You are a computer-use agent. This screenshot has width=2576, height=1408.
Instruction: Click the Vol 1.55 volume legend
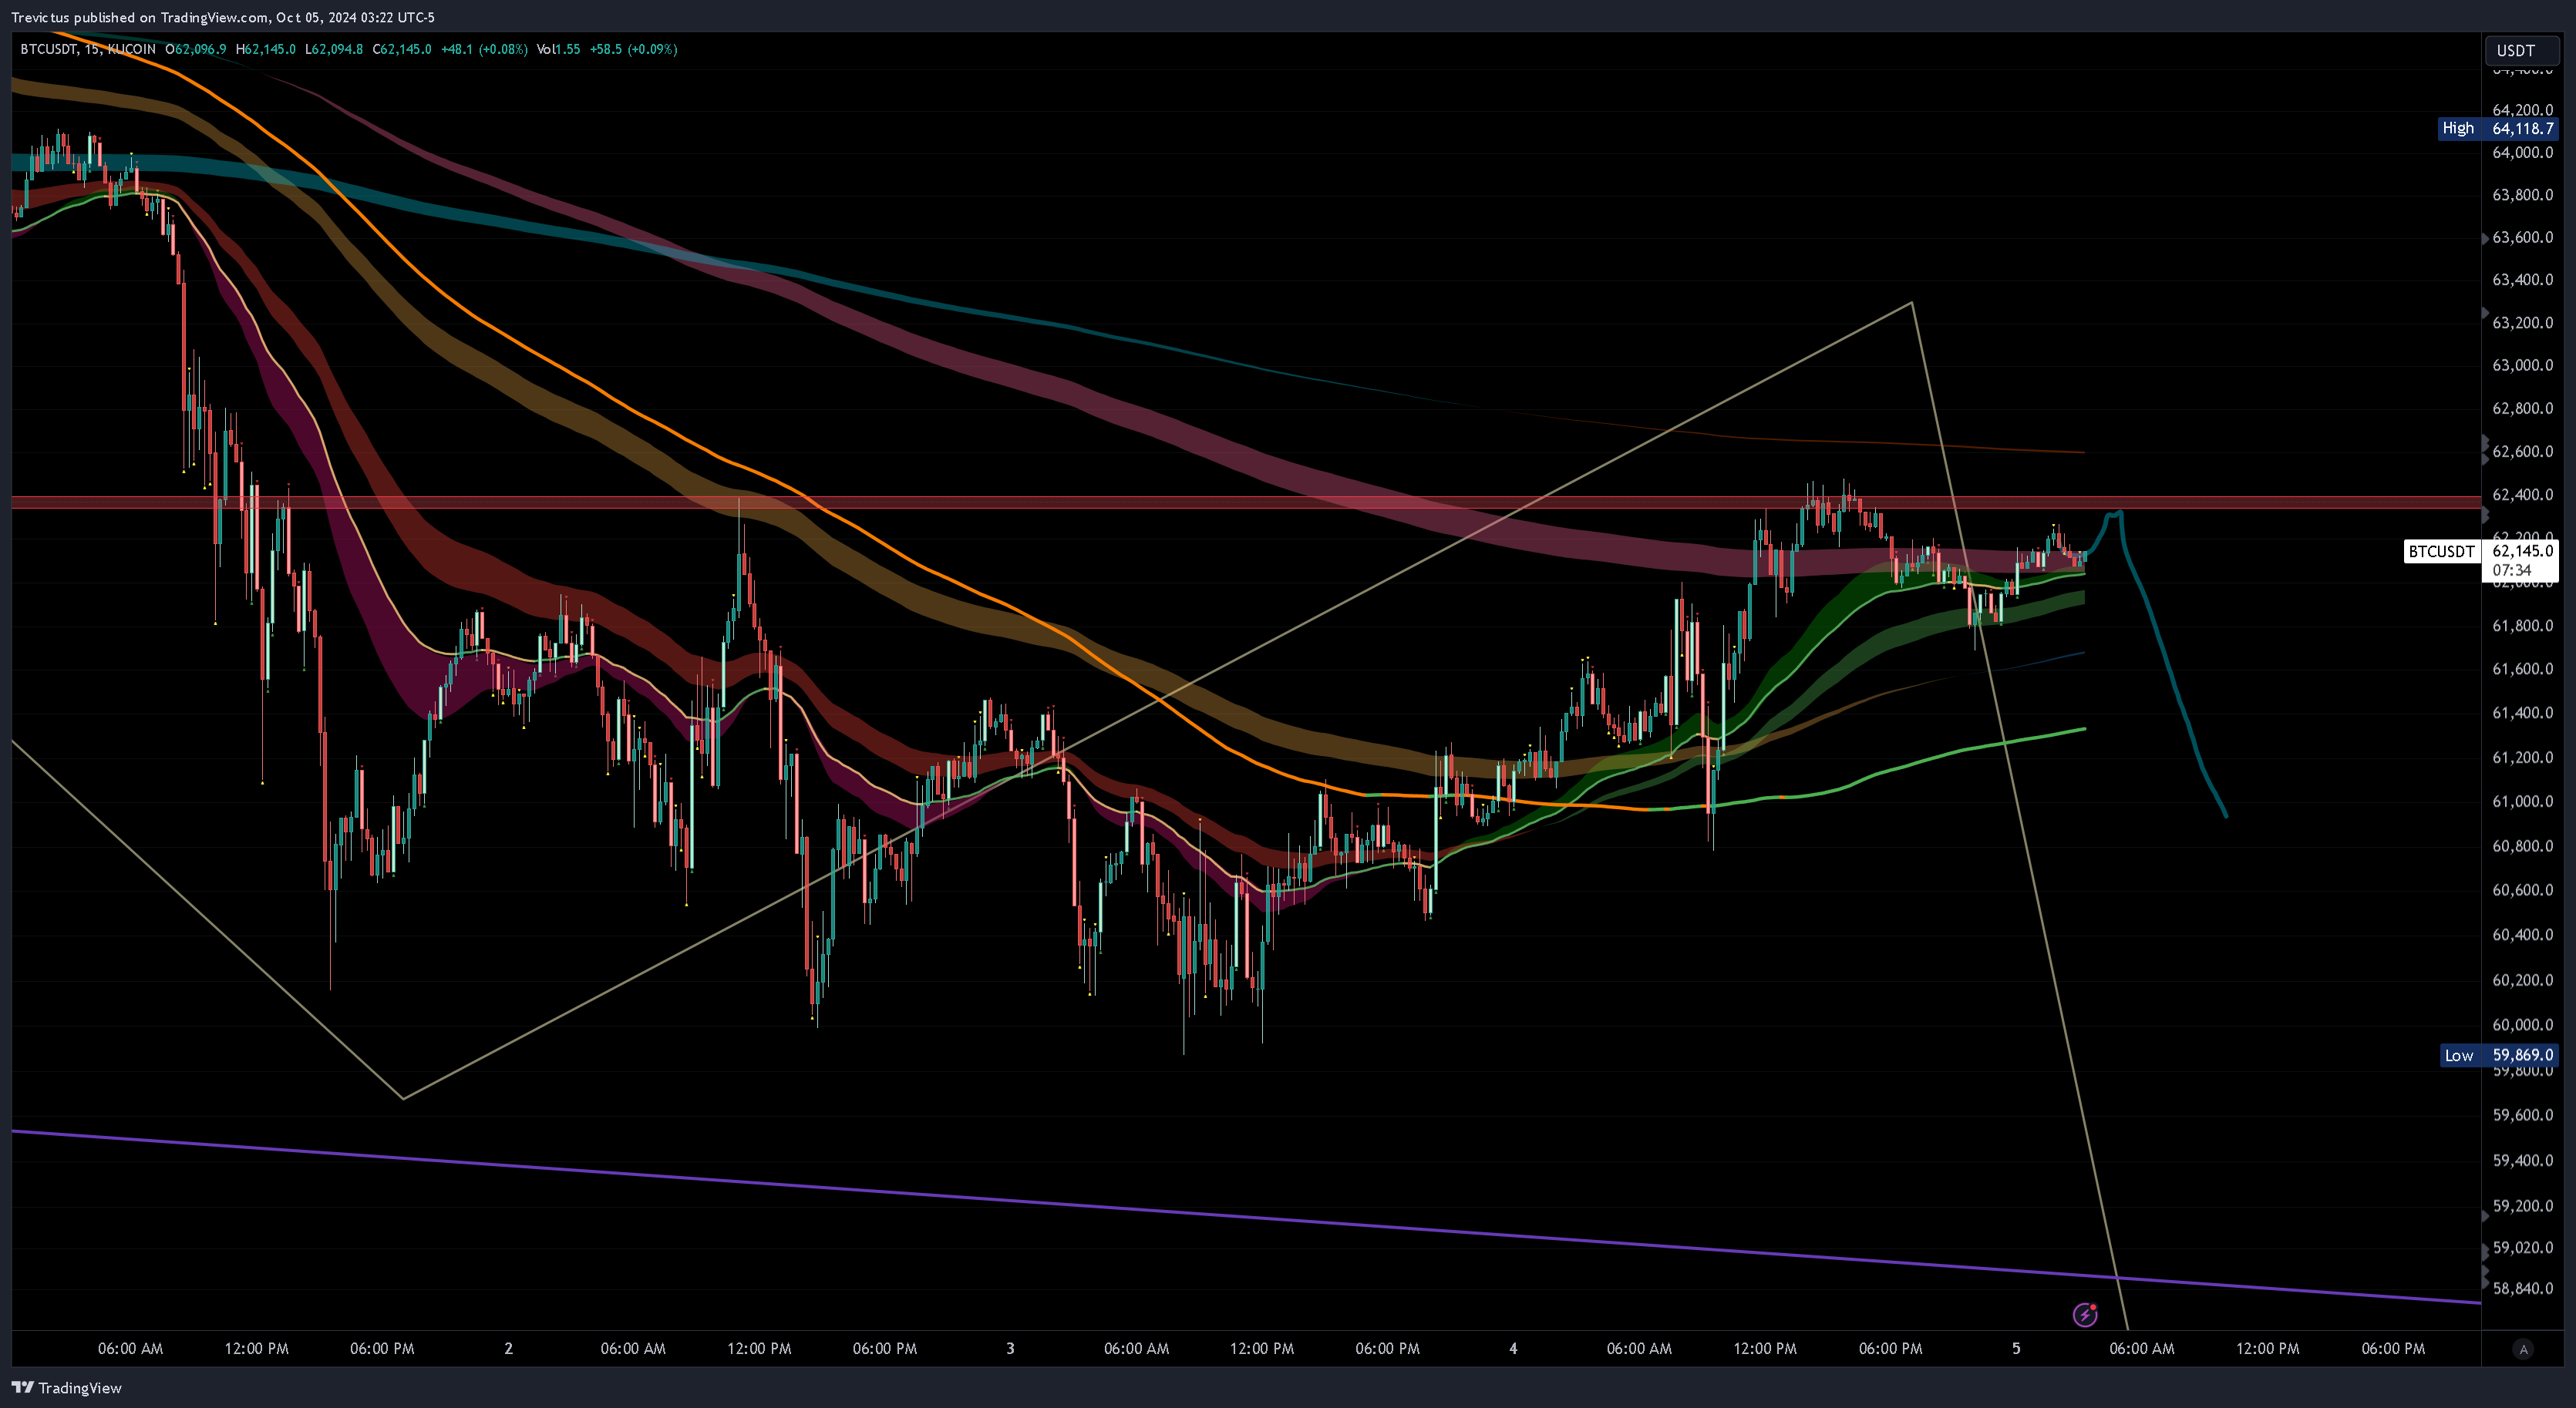558,49
